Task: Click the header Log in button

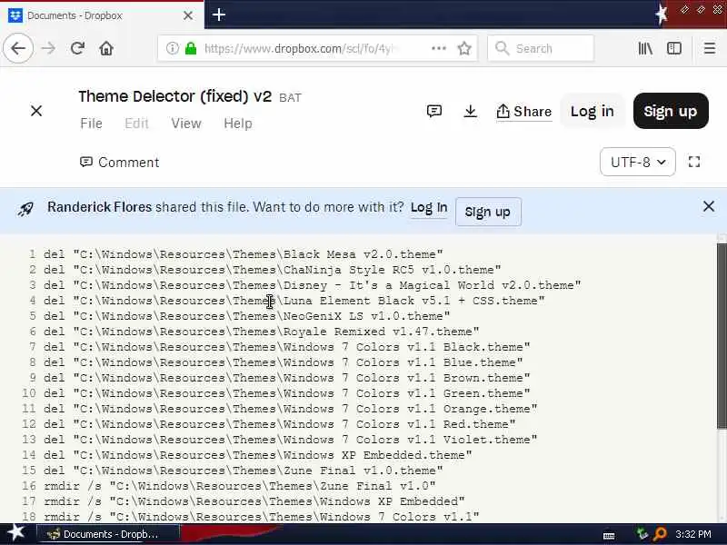Action: 593,111
